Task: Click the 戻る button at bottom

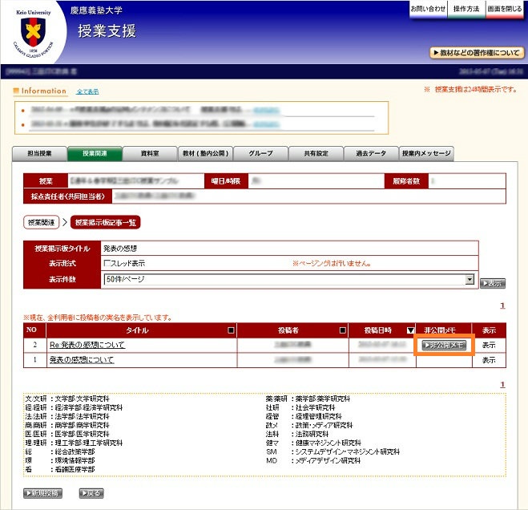Action: click(91, 493)
